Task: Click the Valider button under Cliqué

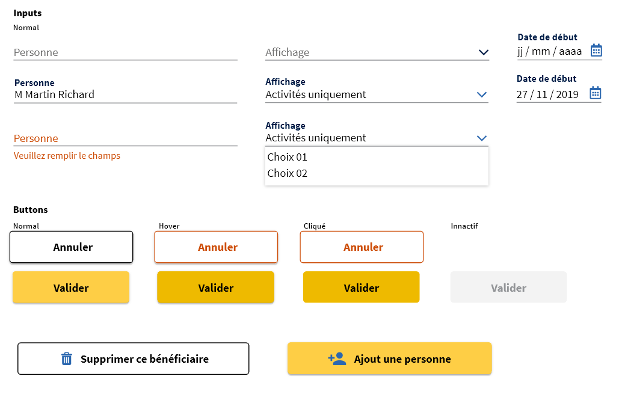Action: (361, 288)
